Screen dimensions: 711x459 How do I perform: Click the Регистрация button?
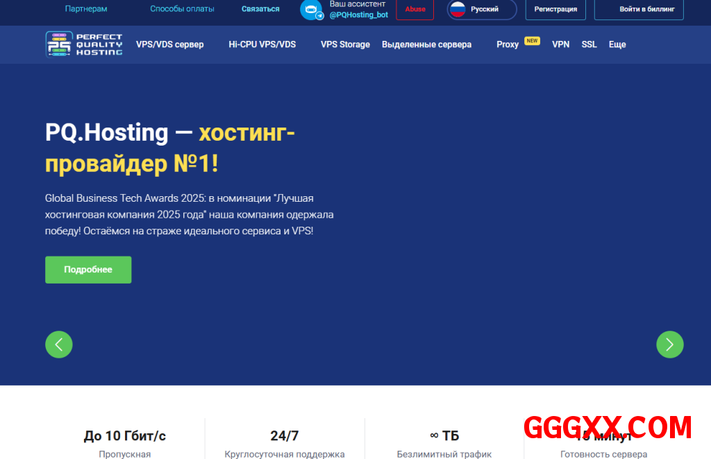tap(555, 10)
